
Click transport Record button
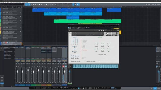click(x=83, y=88)
